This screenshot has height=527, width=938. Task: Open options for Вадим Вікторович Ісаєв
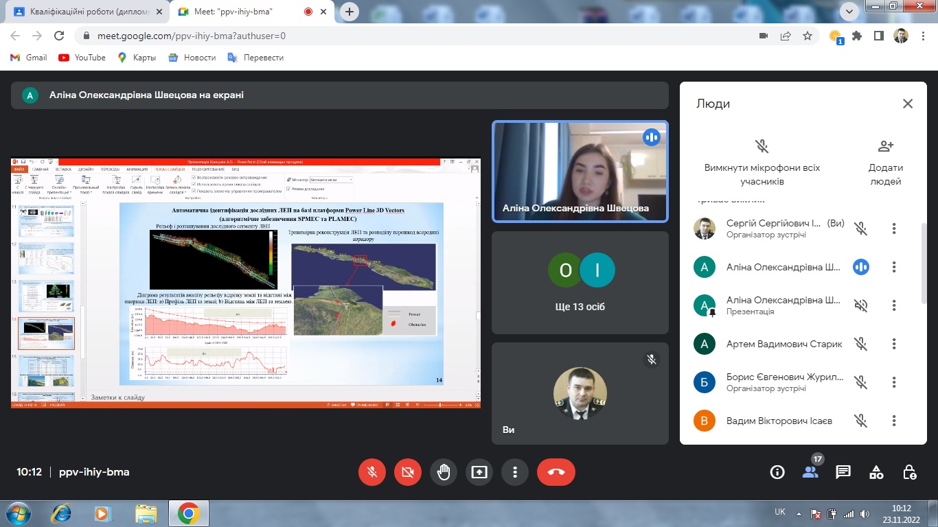(x=894, y=421)
